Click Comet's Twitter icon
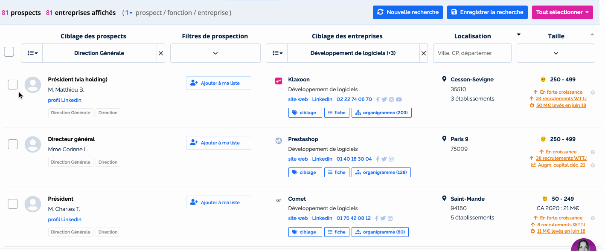This screenshot has width=605, height=251. 383,219
